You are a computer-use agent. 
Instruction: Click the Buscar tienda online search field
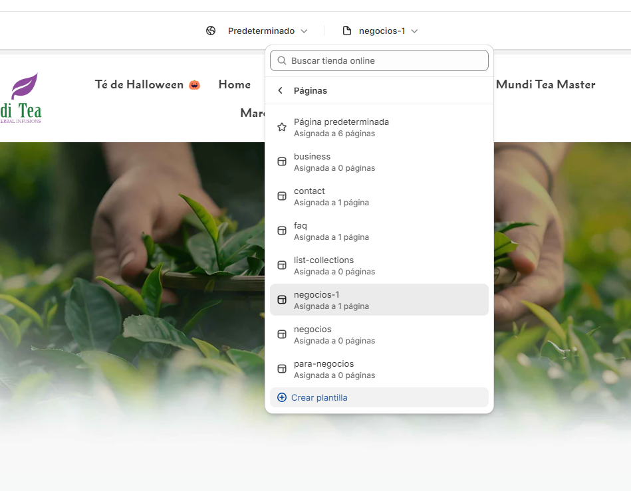[379, 60]
